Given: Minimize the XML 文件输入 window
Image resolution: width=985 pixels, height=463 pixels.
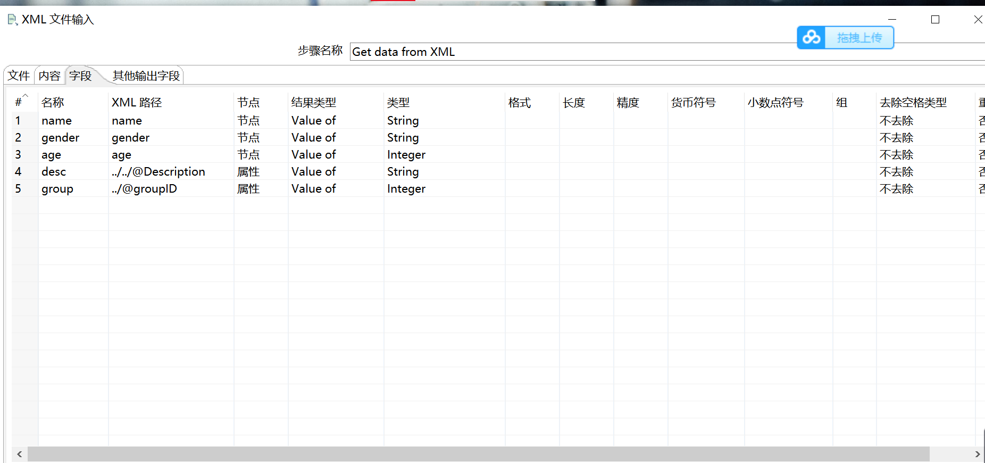Looking at the screenshot, I should 892,20.
